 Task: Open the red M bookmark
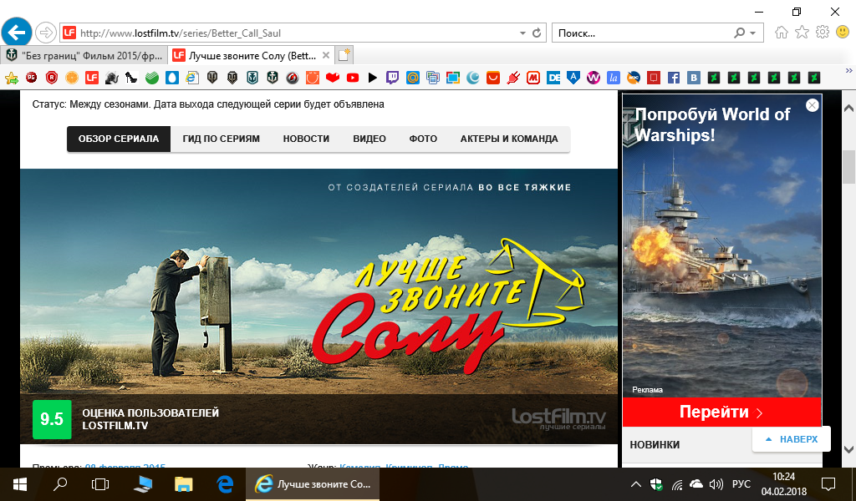pos(533,78)
